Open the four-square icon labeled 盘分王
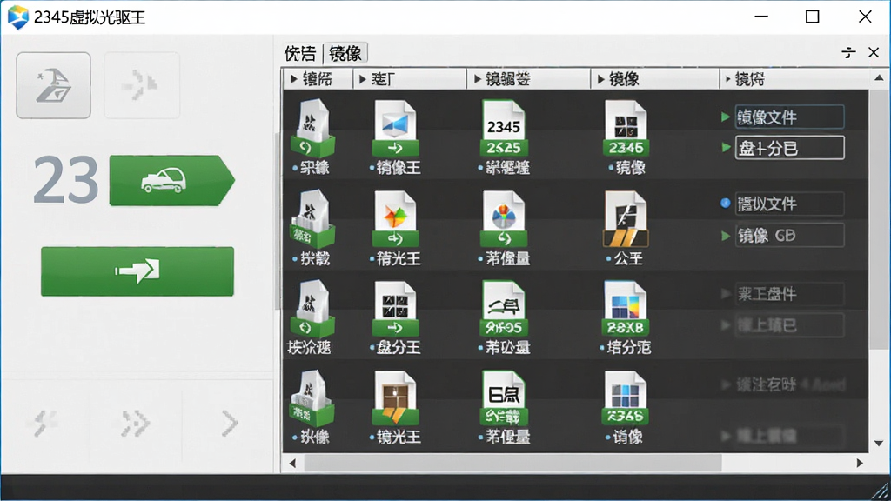891x501 pixels. click(396, 309)
